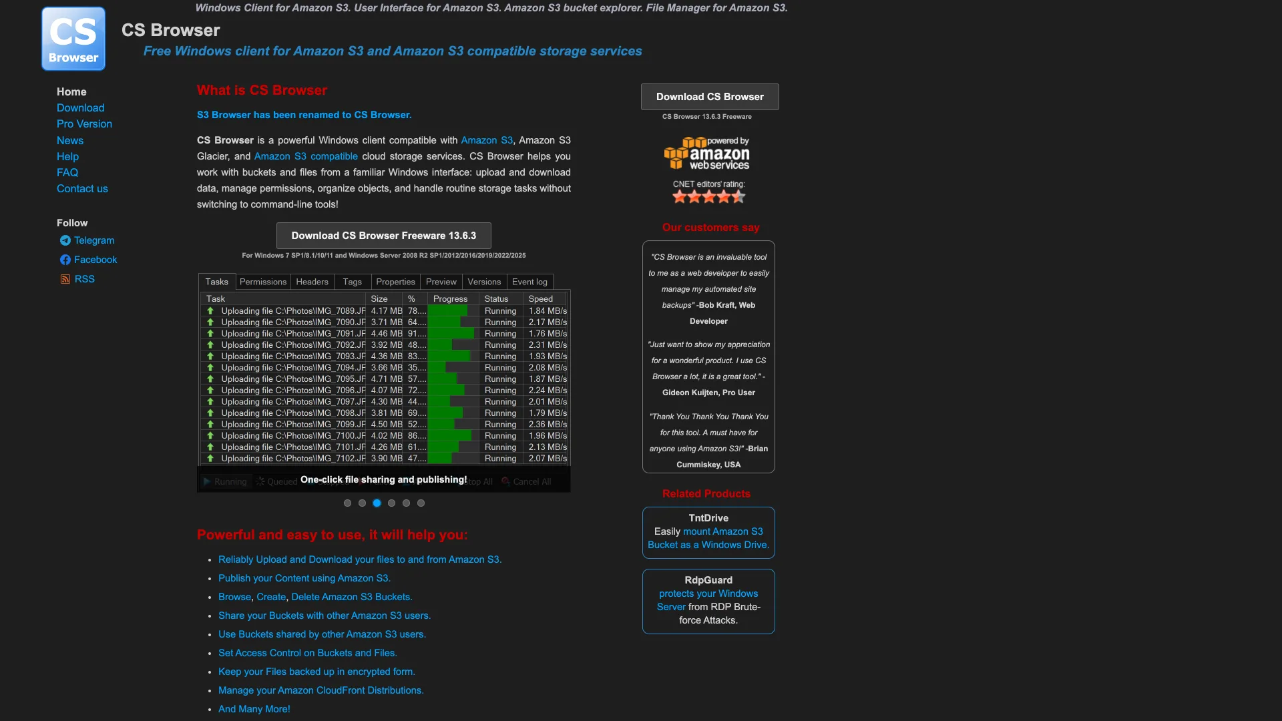Click the Download CS Browser button

tap(710, 97)
